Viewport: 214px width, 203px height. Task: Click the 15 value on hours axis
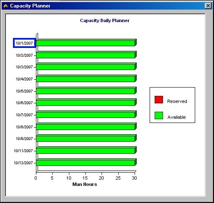[x=85, y=178]
